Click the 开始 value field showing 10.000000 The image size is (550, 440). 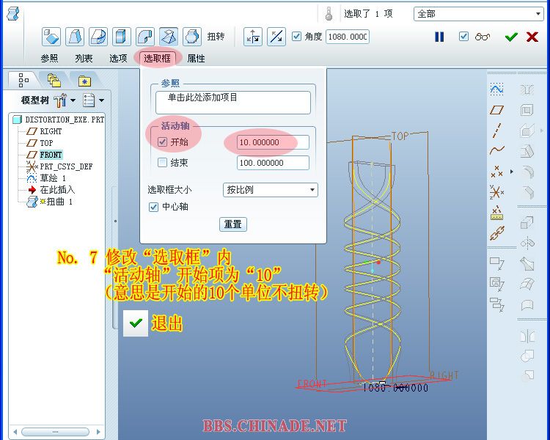(x=272, y=142)
